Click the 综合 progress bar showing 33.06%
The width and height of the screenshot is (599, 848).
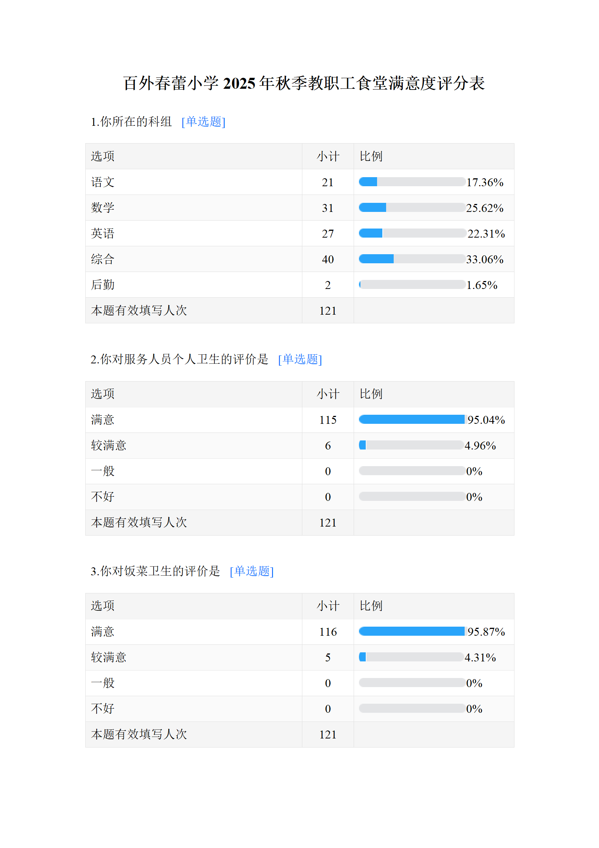click(x=412, y=259)
